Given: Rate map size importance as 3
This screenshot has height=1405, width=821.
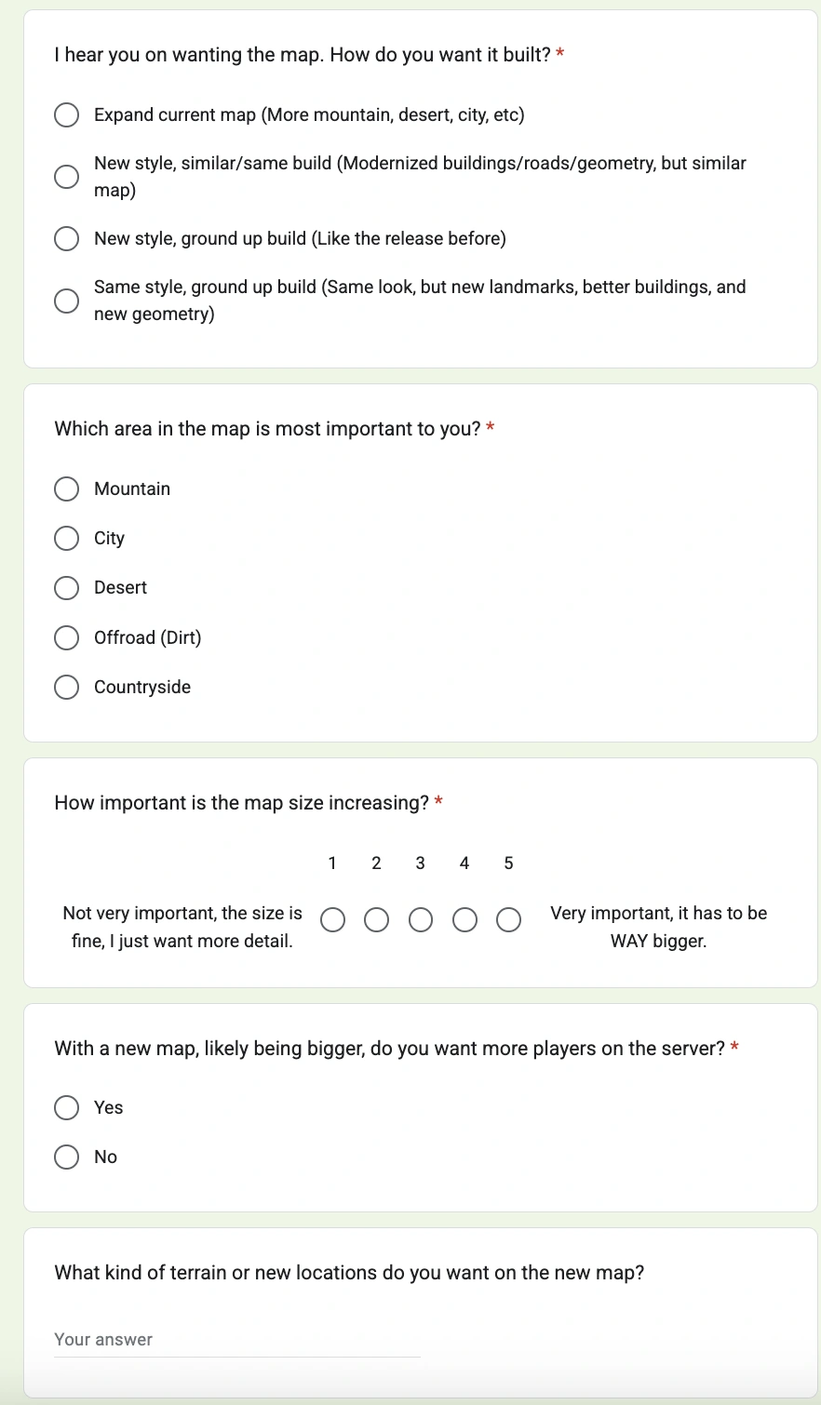Looking at the screenshot, I should click(421, 920).
